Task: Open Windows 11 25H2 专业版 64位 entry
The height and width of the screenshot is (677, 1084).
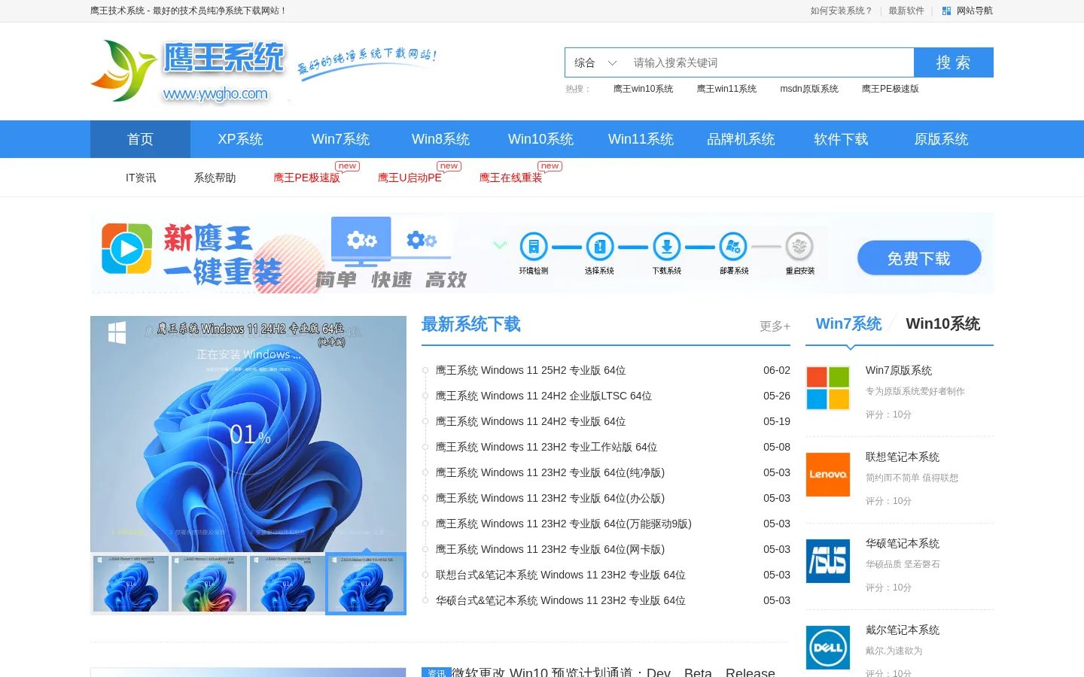Action: pyautogui.click(x=531, y=370)
